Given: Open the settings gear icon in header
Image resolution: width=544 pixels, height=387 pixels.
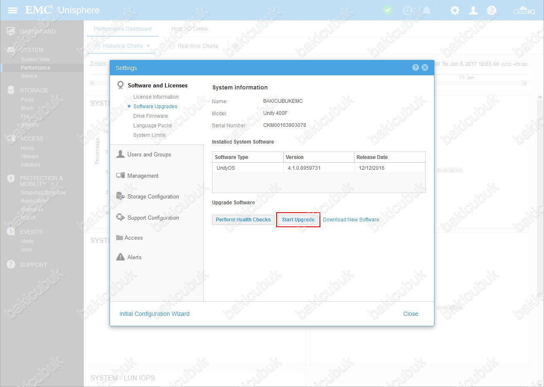Looking at the screenshot, I should pos(455,10).
